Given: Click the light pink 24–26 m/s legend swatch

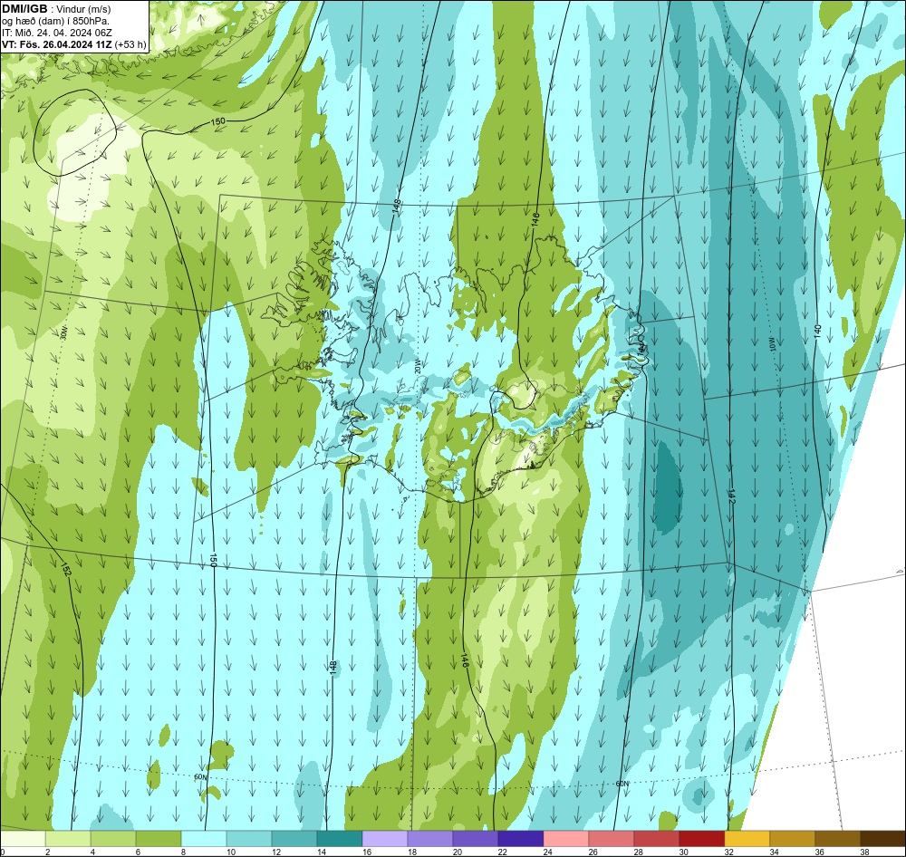Looking at the screenshot, I should pyautogui.click(x=566, y=839).
